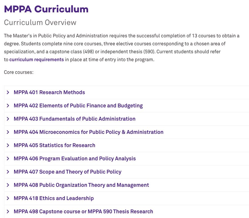Image resolution: width=249 pixels, height=218 pixels.
Task: Click the arrow icon next to MPPA 402
Action: click(8, 106)
